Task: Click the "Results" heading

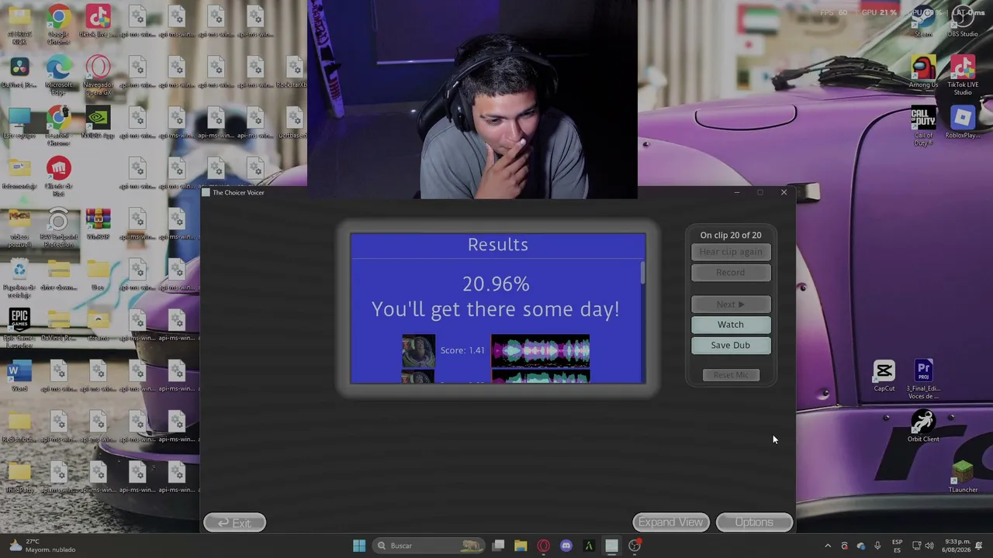Action: [x=498, y=245]
